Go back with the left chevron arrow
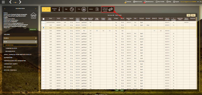202x95 pixels. click(11, 2)
